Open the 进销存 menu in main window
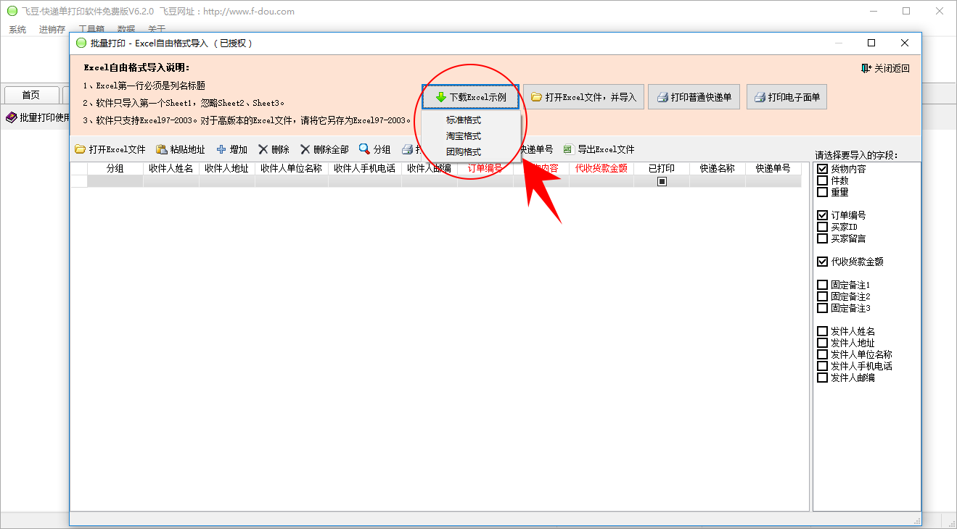Viewport: 957px width, 529px height. pyautogui.click(x=52, y=30)
